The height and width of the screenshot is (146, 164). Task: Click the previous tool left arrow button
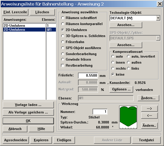(149, 115)
